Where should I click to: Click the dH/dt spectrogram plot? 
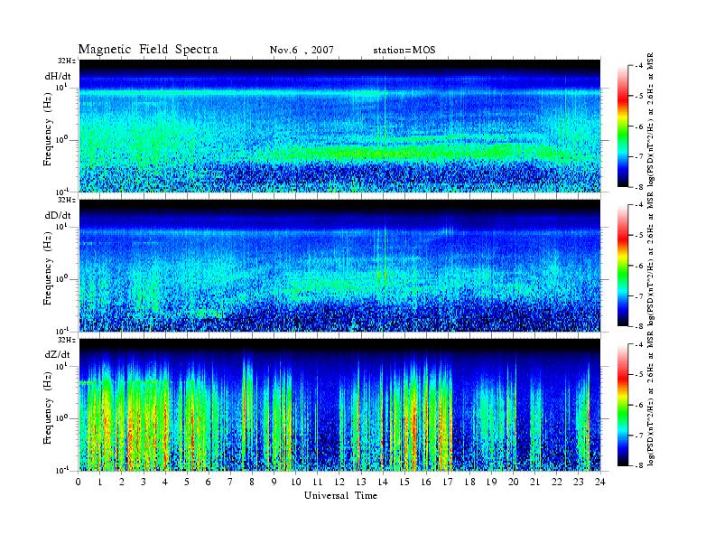339,126
